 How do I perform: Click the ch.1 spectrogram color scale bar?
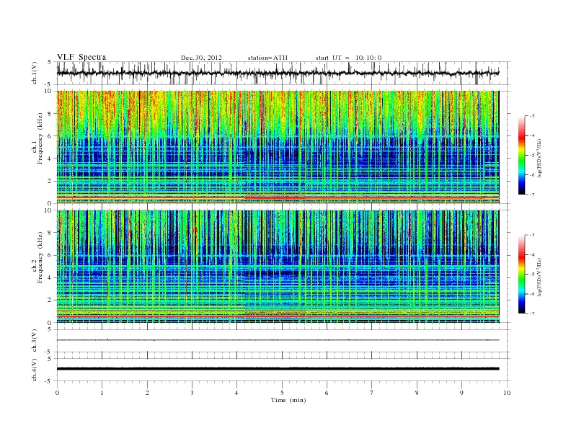point(522,155)
